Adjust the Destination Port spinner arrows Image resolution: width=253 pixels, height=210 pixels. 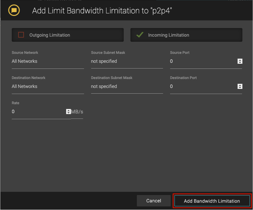(x=240, y=86)
